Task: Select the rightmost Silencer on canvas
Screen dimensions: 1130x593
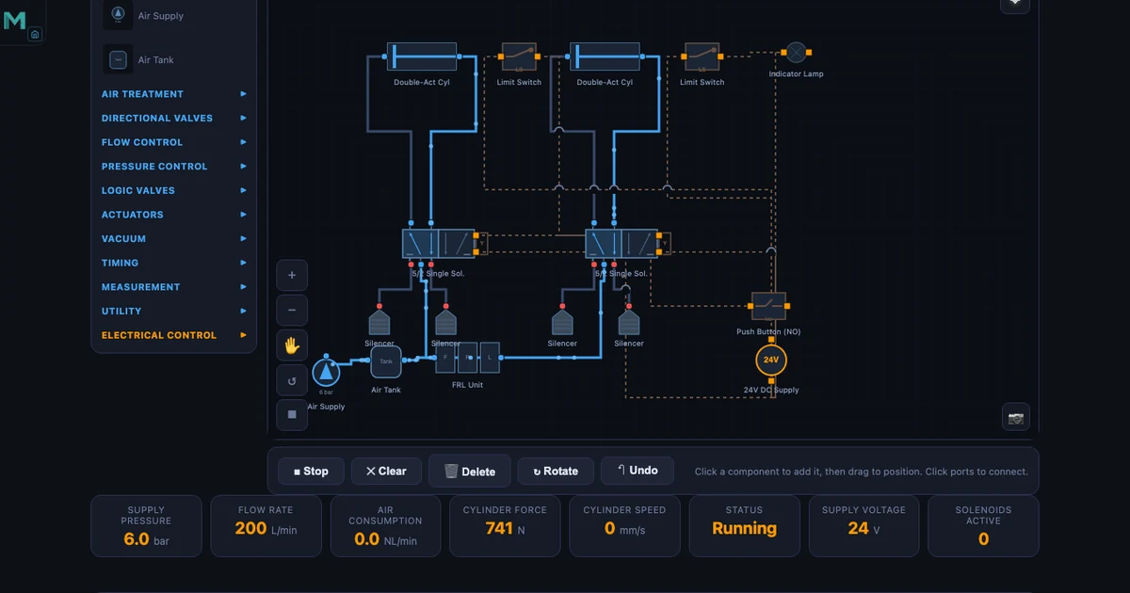Action: click(x=629, y=322)
